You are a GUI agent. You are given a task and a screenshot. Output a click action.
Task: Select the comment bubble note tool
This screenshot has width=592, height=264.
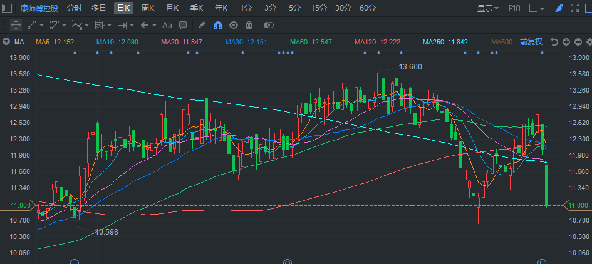pos(183,25)
